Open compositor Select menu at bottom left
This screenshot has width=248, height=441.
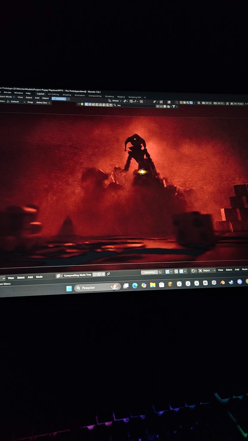pyautogui.click(x=21, y=278)
